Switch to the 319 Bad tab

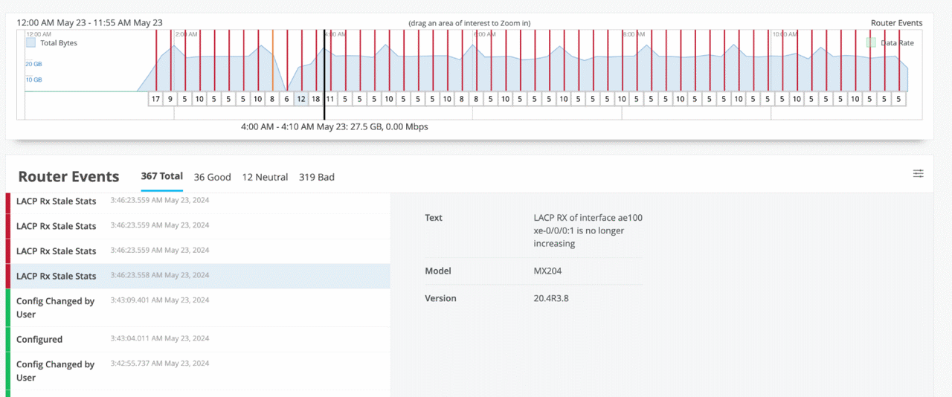317,177
